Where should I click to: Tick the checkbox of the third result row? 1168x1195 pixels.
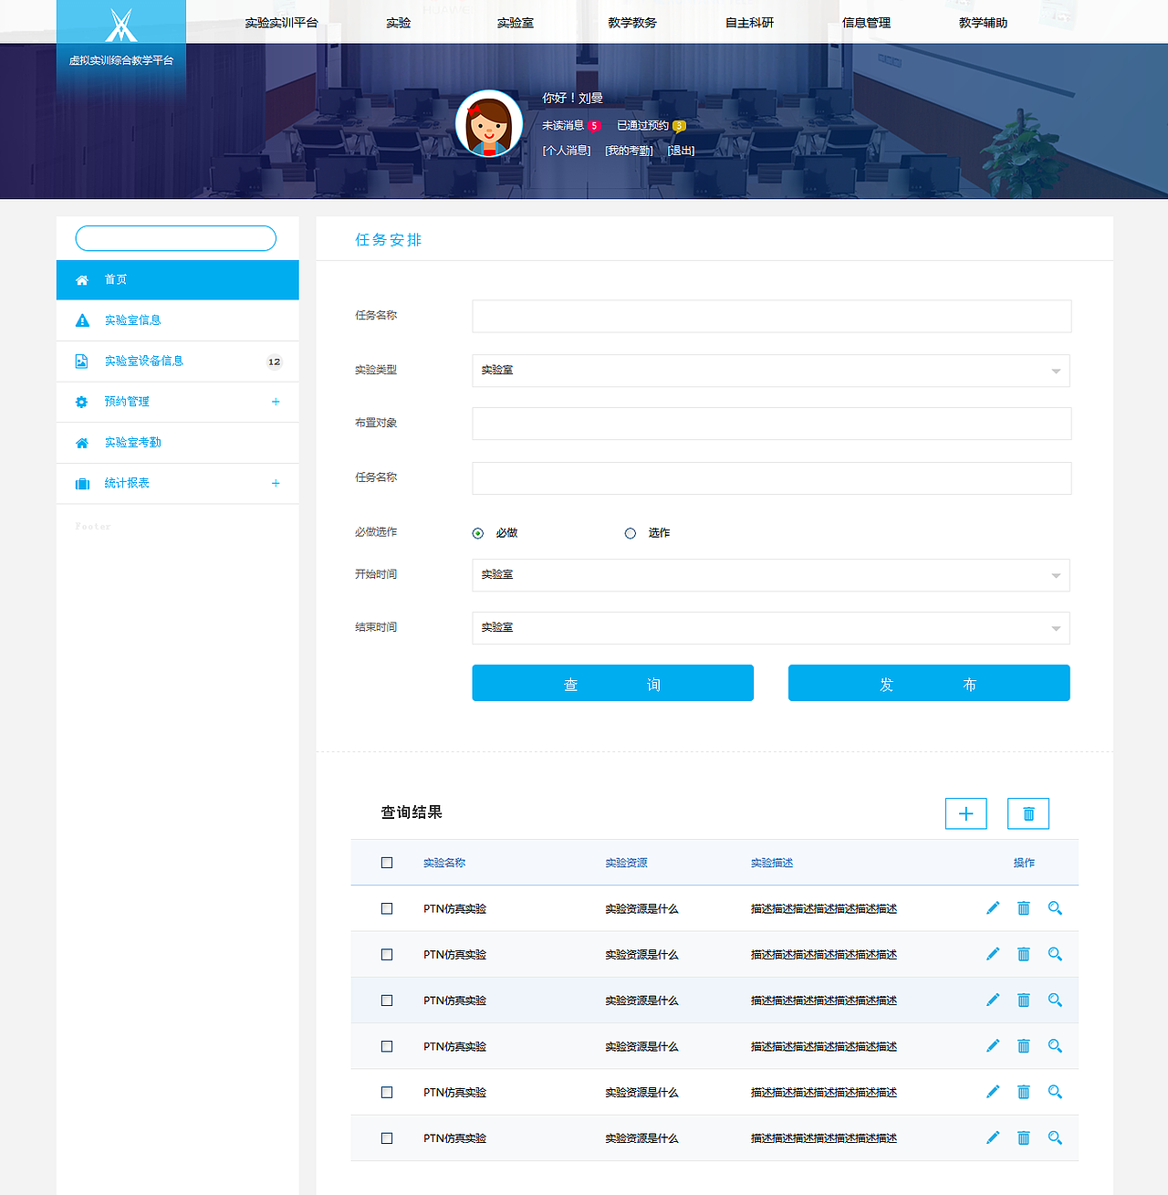click(387, 1001)
